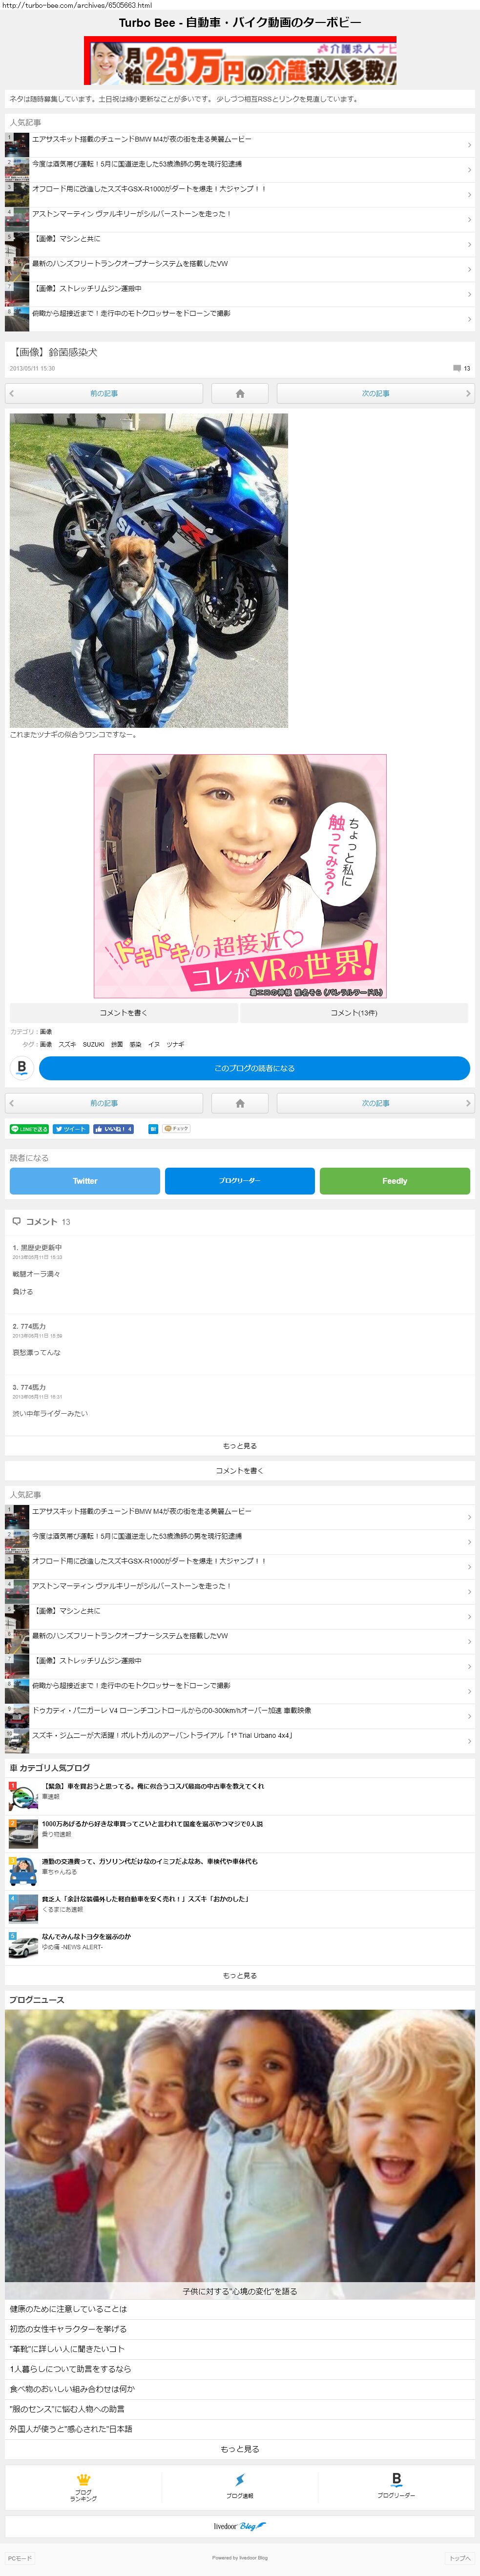Click the right chevron on 次の記事 above the photo
Viewport: 480px width, 2576px height.
pyautogui.click(x=467, y=393)
